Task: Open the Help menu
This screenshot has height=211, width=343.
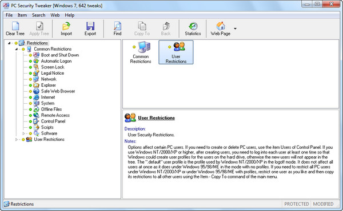Action: pos(70,15)
